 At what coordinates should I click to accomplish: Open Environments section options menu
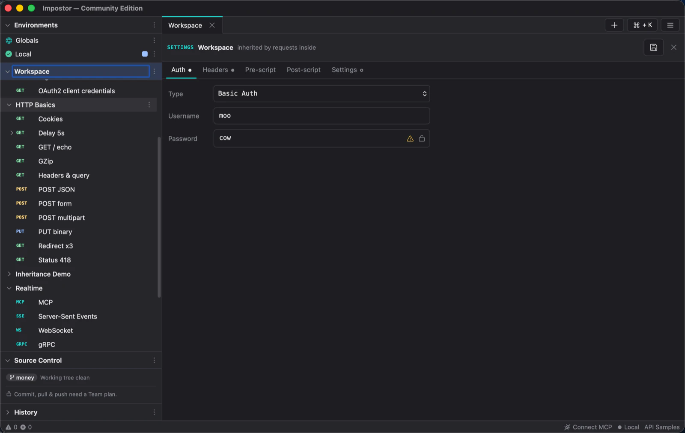[x=154, y=25]
